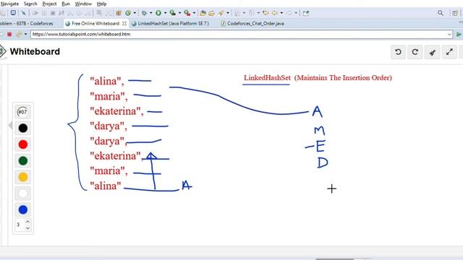463x260 pixels.
Task: Click the LinkedHashSet text on the whiteboard
Action: (267, 78)
